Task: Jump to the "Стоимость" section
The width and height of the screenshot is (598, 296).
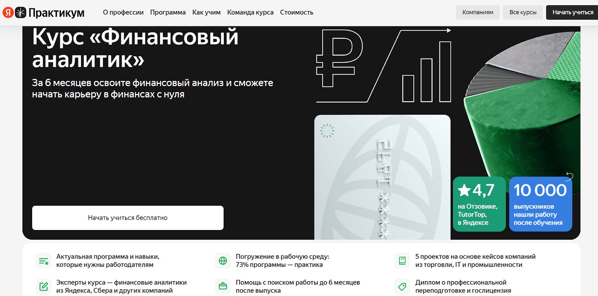Action: (x=297, y=12)
